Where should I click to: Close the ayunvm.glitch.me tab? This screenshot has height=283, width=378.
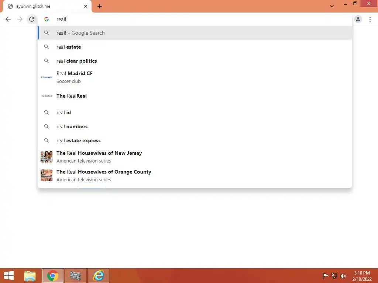[x=86, y=6]
